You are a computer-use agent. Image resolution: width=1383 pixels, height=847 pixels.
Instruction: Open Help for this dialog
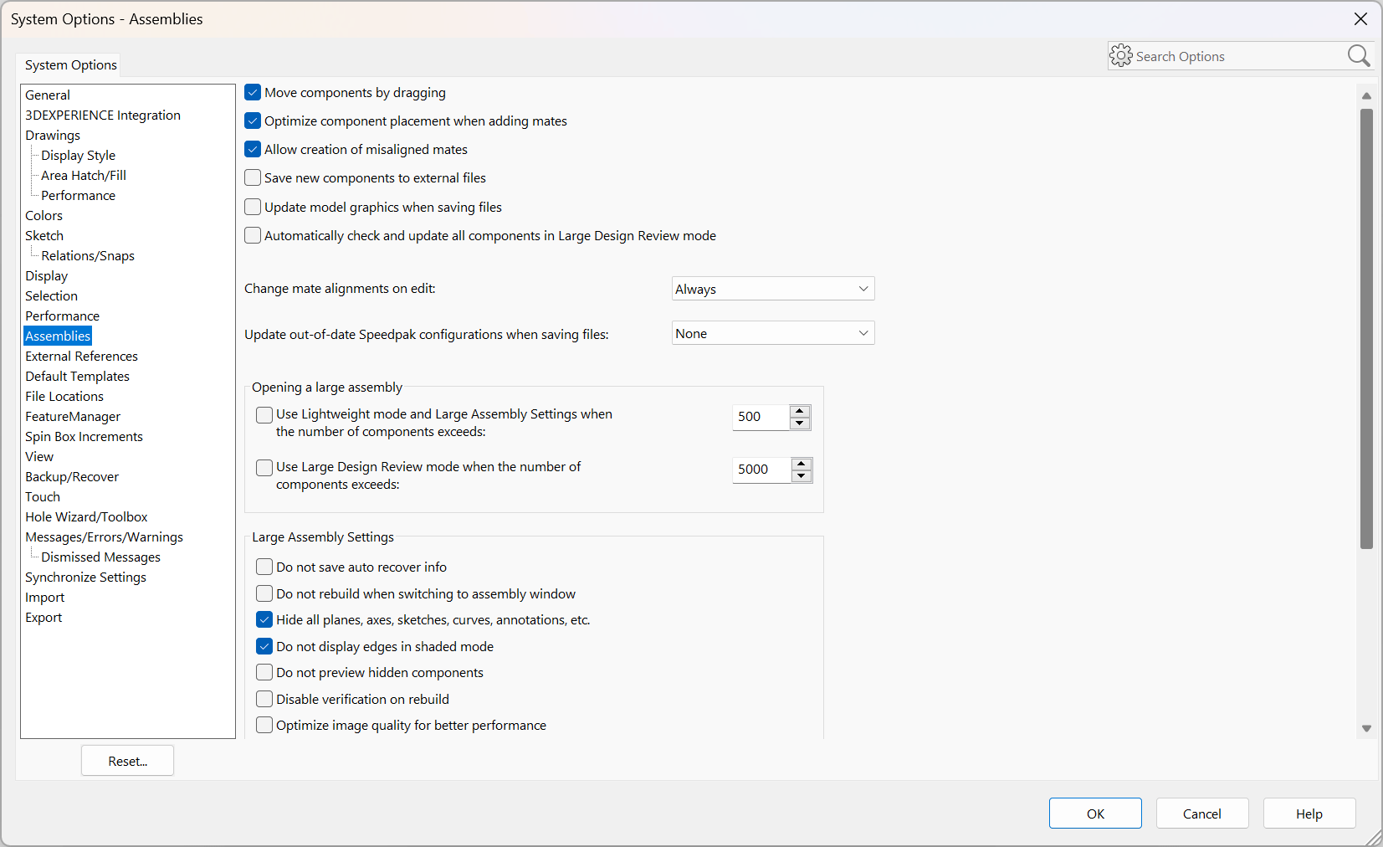point(1309,814)
